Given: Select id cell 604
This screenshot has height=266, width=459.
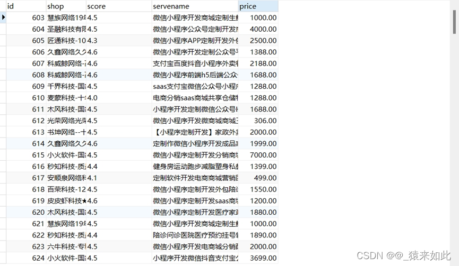Looking at the screenshot, I should [26, 29].
